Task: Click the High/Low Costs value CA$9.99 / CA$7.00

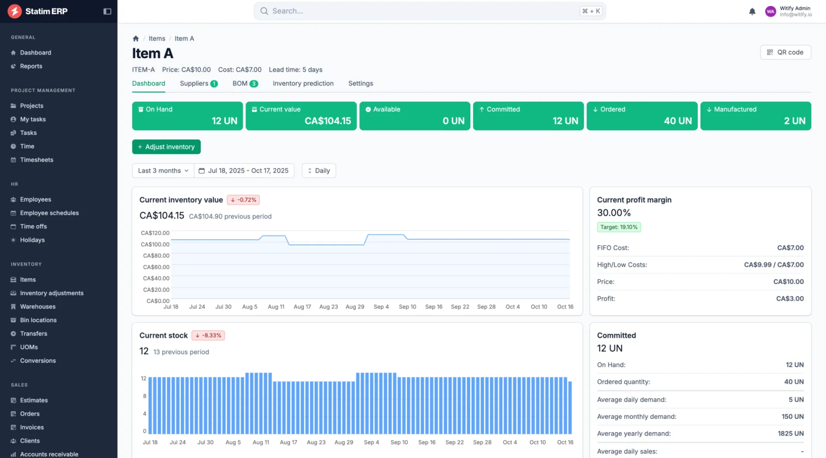Action: point(774,265)
